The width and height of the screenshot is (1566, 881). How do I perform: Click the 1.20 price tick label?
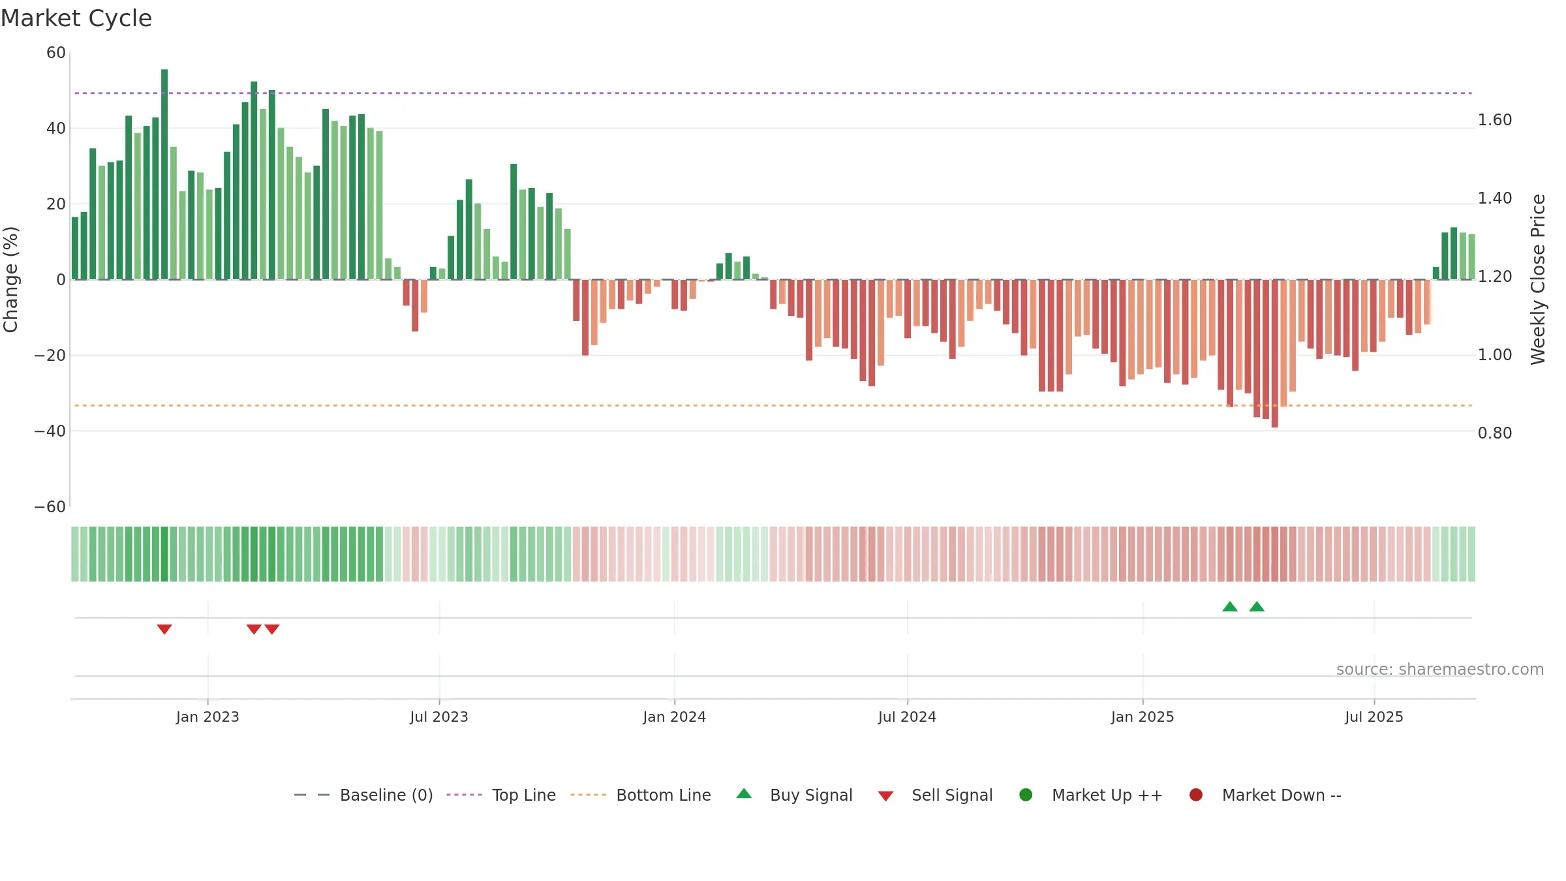[1495, 277]
